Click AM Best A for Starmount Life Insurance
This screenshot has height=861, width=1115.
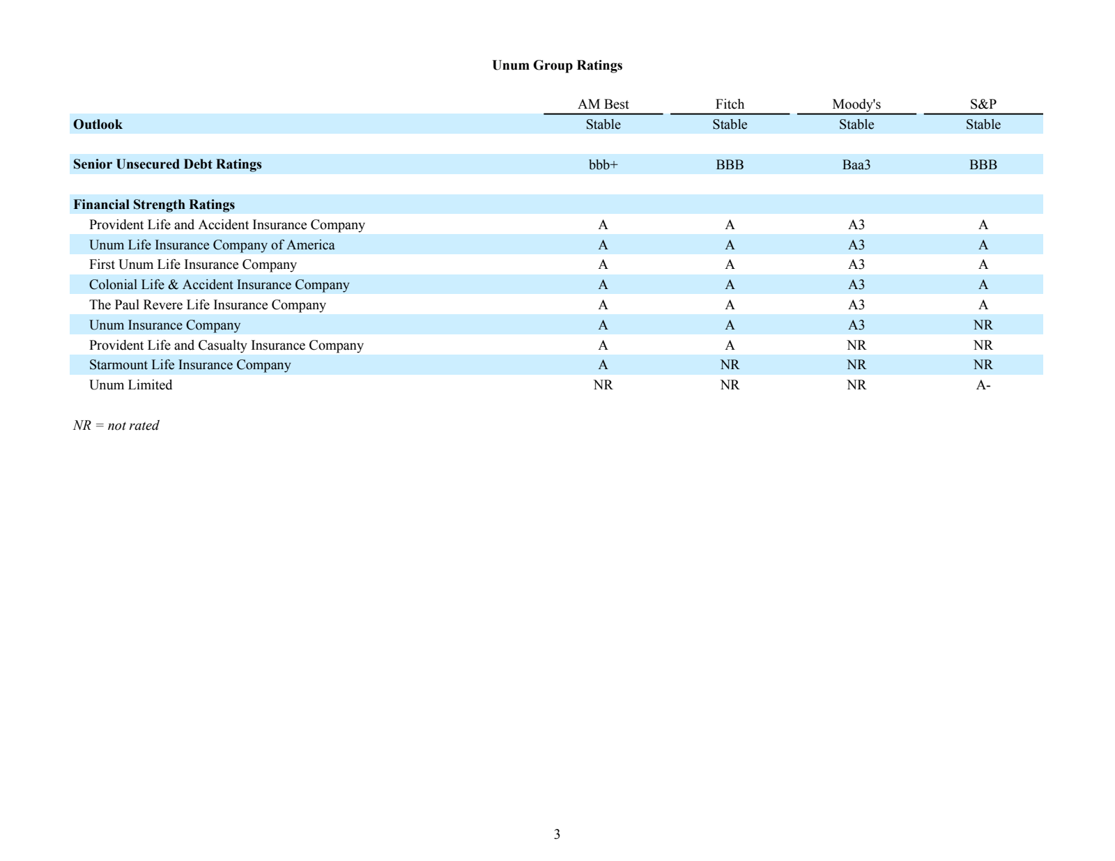tap(603, 364)
